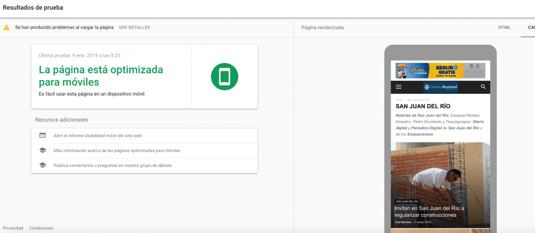Click the Resultados de prueba title
Viewport: 535px width, 233px height.
tap(33, 7)
